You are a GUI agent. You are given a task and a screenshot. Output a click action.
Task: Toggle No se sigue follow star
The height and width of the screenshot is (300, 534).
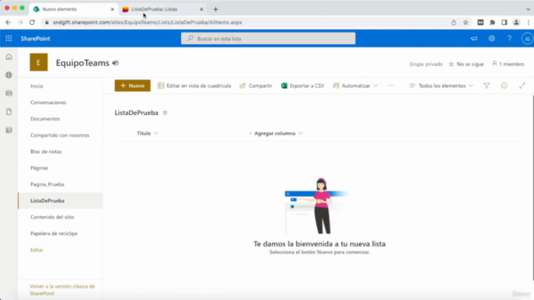tap(451, 64)
